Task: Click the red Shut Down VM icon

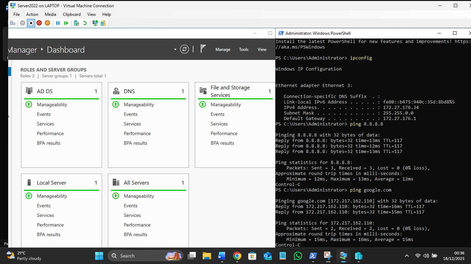Action: [x=39, y=23]
